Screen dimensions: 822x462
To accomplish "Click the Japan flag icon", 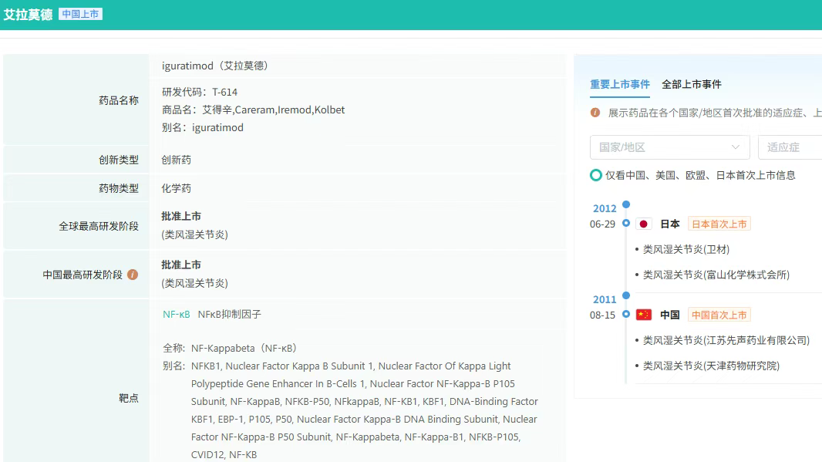I will pyautogui.click(x=644, y=224).
